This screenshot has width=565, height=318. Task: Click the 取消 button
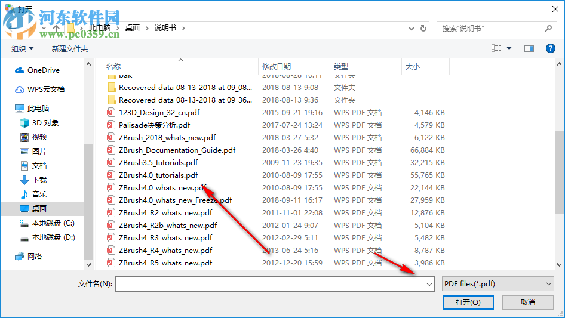click(527, 302)
